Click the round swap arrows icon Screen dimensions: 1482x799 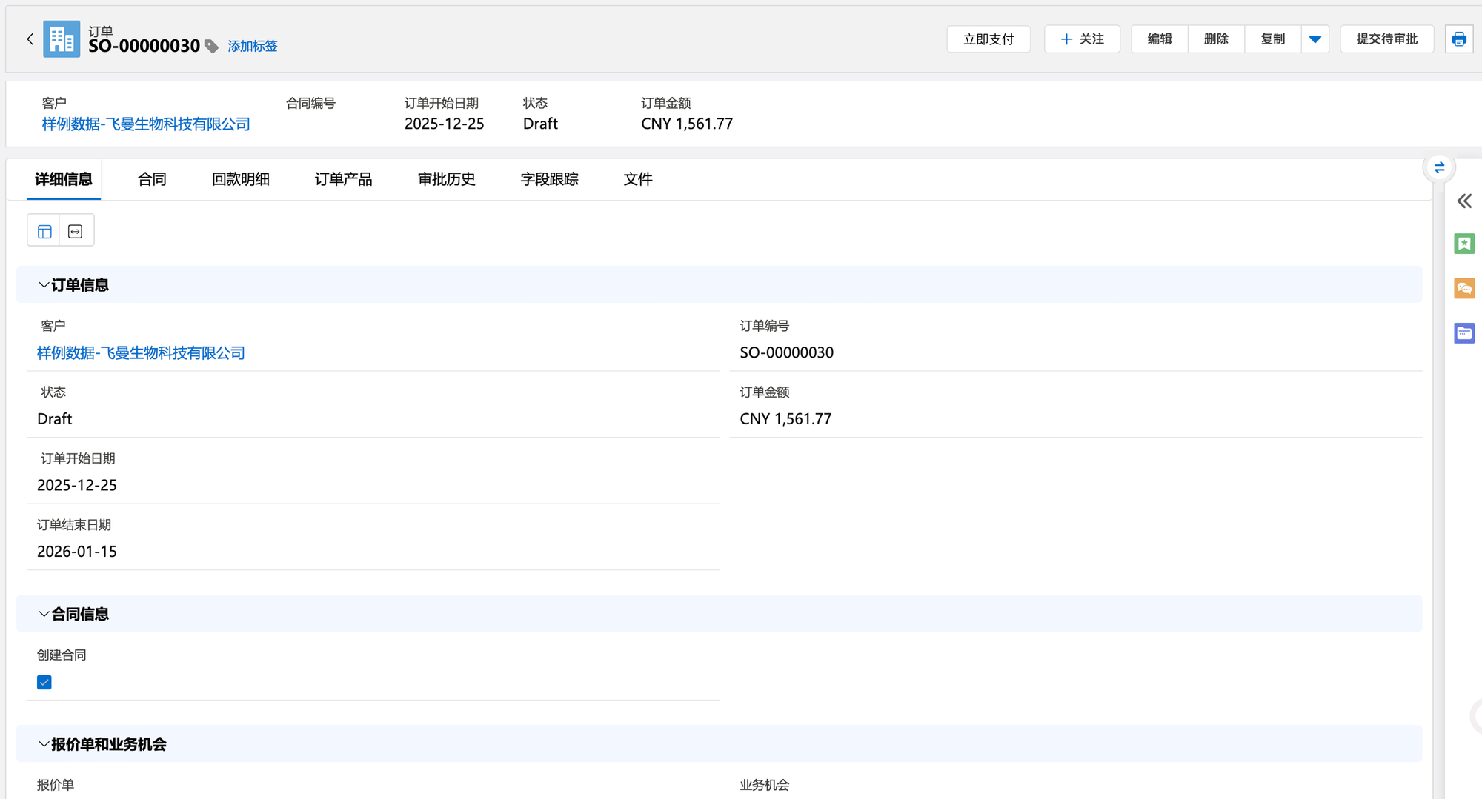point(1439,168)
